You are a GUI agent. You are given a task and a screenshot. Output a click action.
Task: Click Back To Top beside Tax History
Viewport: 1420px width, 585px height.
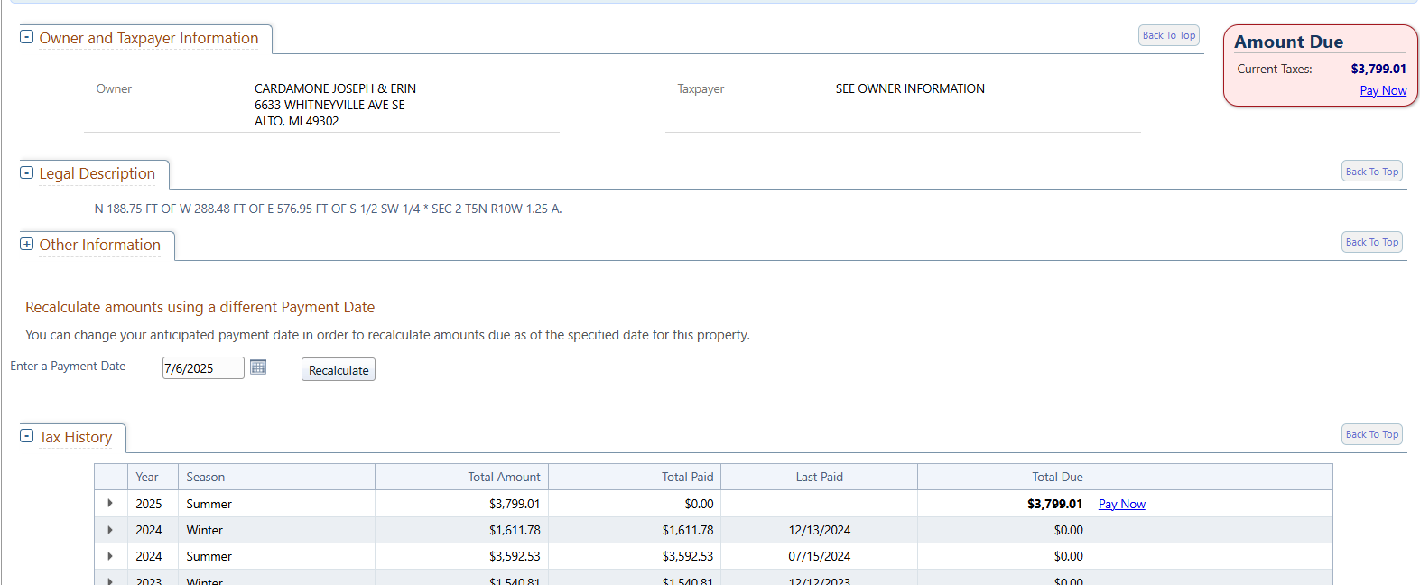click(x=1371, y=434)
